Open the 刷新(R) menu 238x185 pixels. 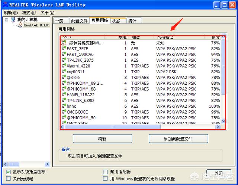click(11, 13)
